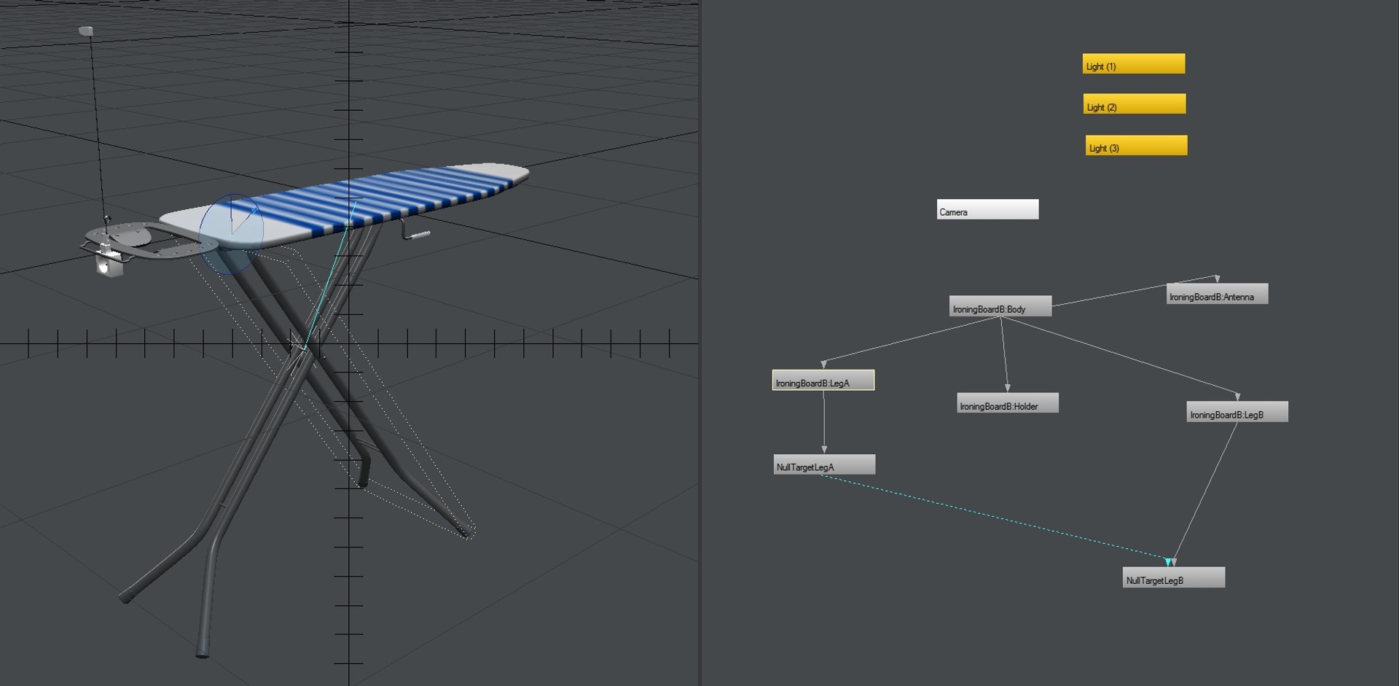The height and width of the screenshot is (686, 1399).
Task: Select the Camera node
Action: click(987, 210)
